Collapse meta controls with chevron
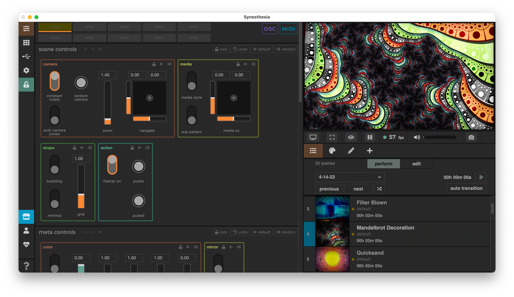Screen dimensions: 514x297 [x=86, y=232]
